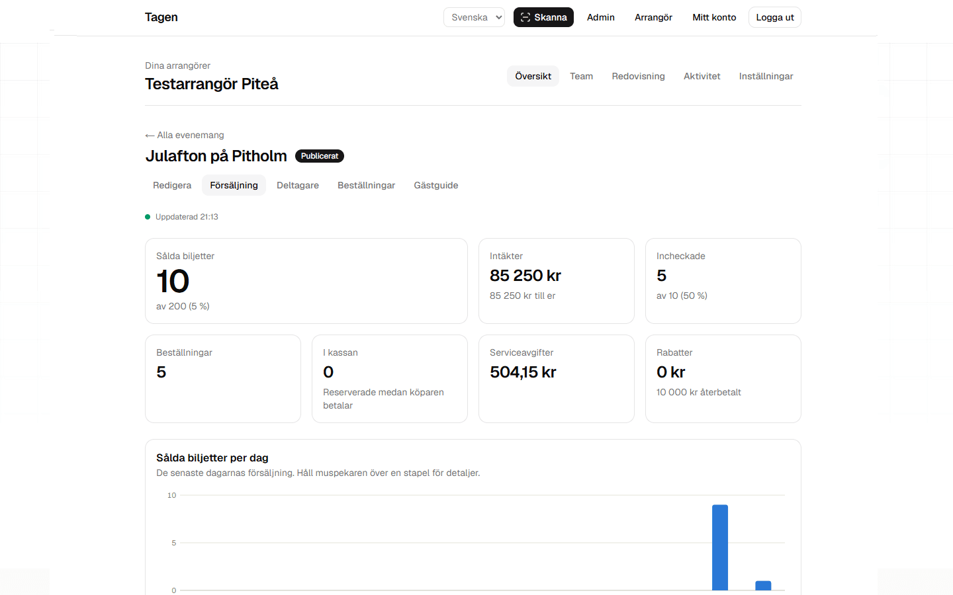The width and height of the screenshot is (953, 595).
Task: Open the Admin page
Action: click(600, 17)
